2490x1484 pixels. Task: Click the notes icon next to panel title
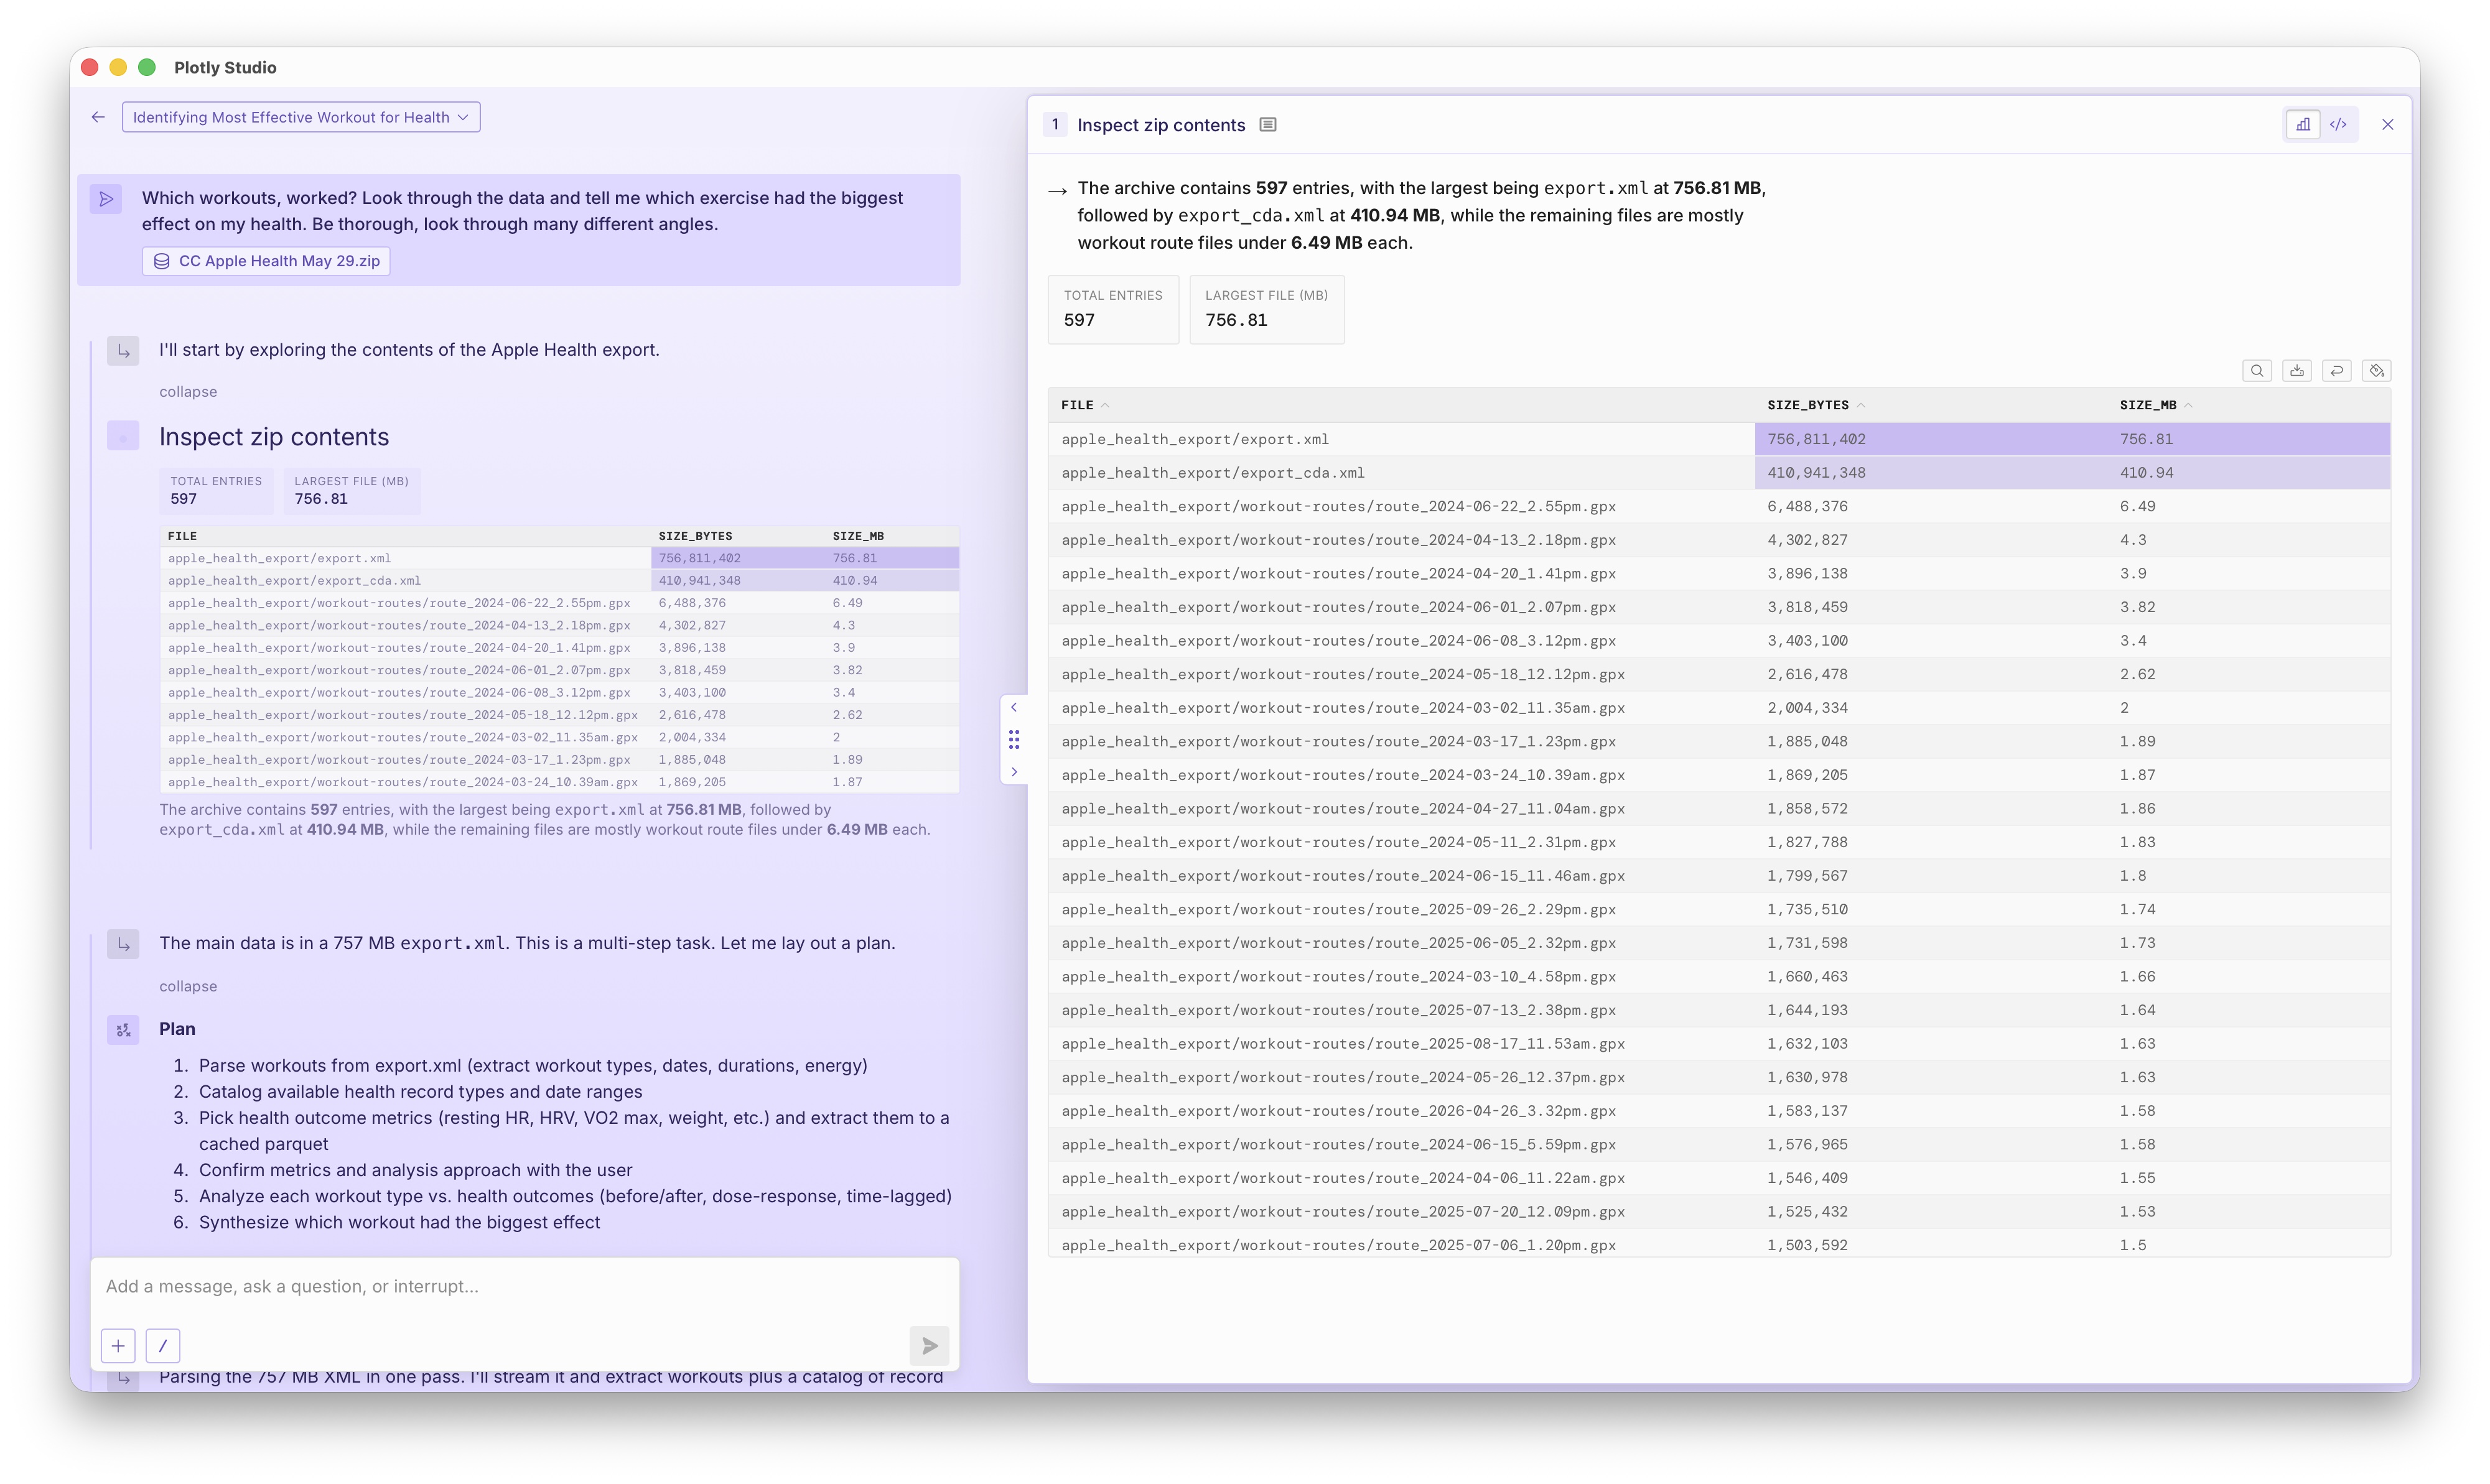click(x=1267, y=125)
